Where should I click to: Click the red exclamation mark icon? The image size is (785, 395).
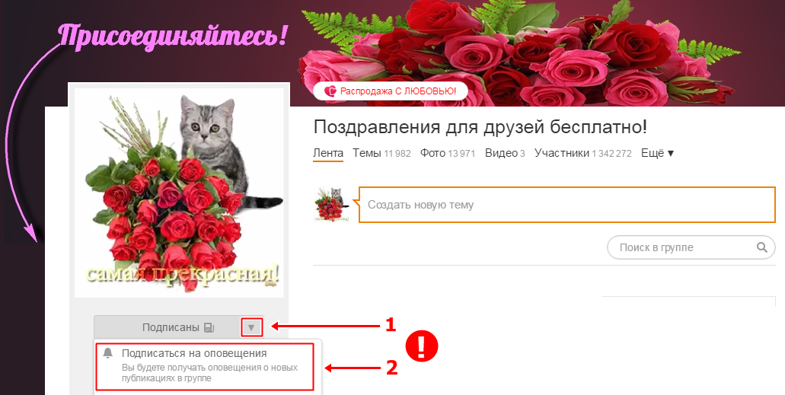[x=422, y=346]
